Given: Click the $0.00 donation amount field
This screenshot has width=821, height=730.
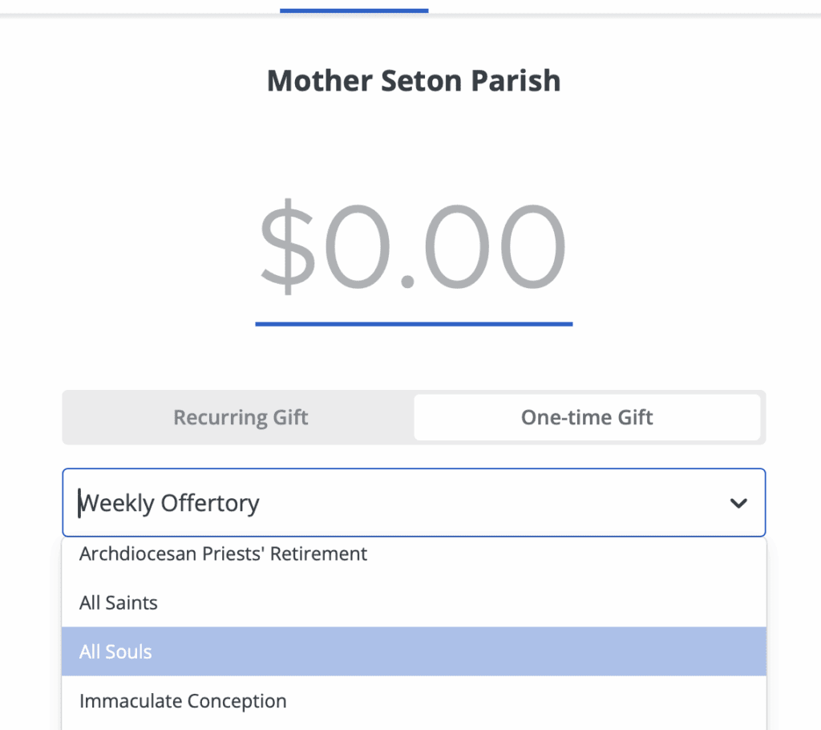Looking at the screenshot, I should [413, 248].
